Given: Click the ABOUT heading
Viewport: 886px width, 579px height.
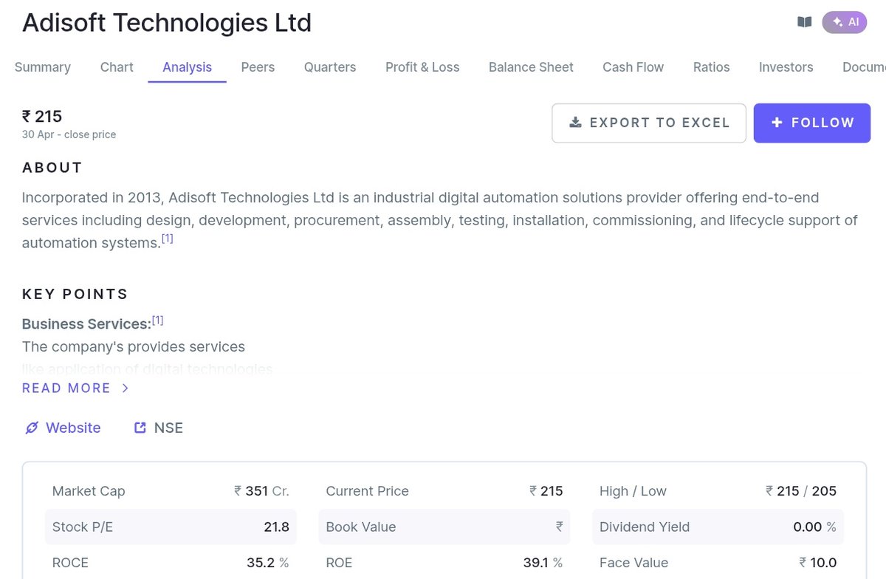Looking at the screenshot, I should coord(52,168).
